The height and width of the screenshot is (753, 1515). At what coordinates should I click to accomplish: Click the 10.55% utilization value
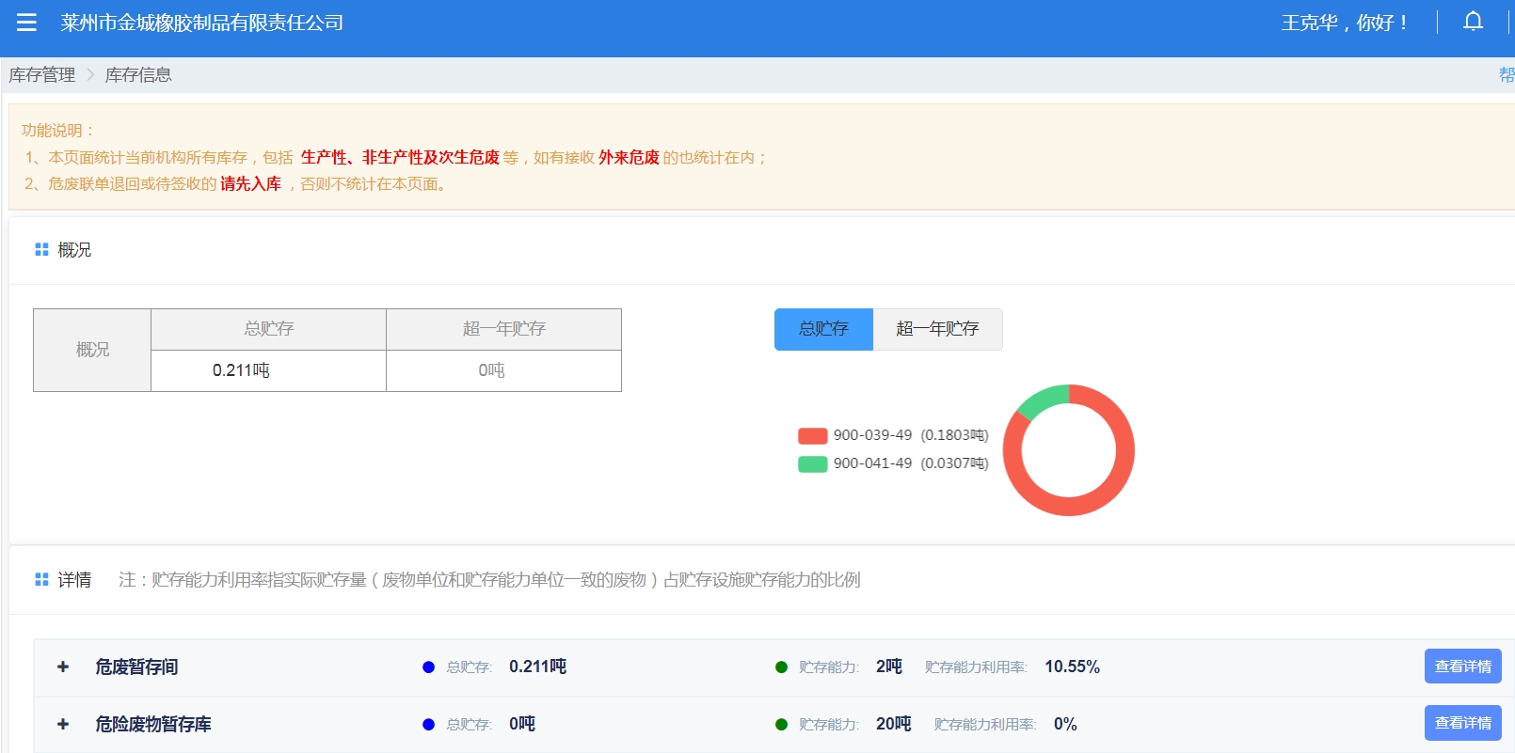coord(1072,667)
